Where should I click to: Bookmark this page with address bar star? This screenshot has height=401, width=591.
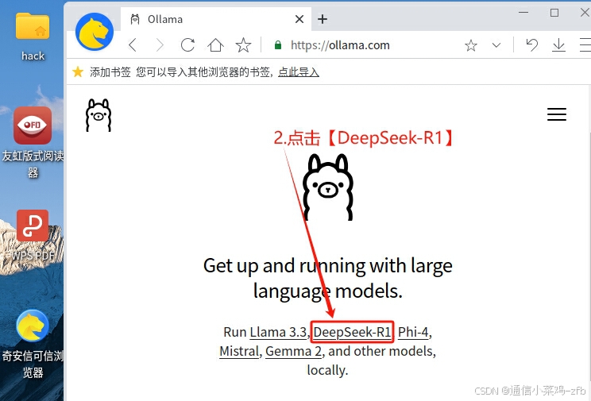click(471, 45)
